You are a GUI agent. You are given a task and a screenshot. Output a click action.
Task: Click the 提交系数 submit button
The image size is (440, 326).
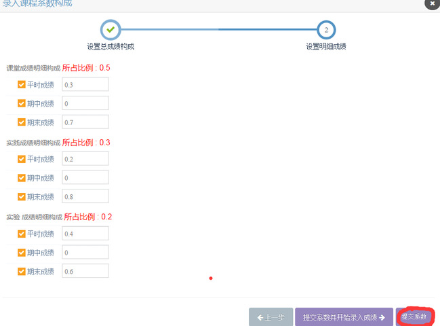415,317
